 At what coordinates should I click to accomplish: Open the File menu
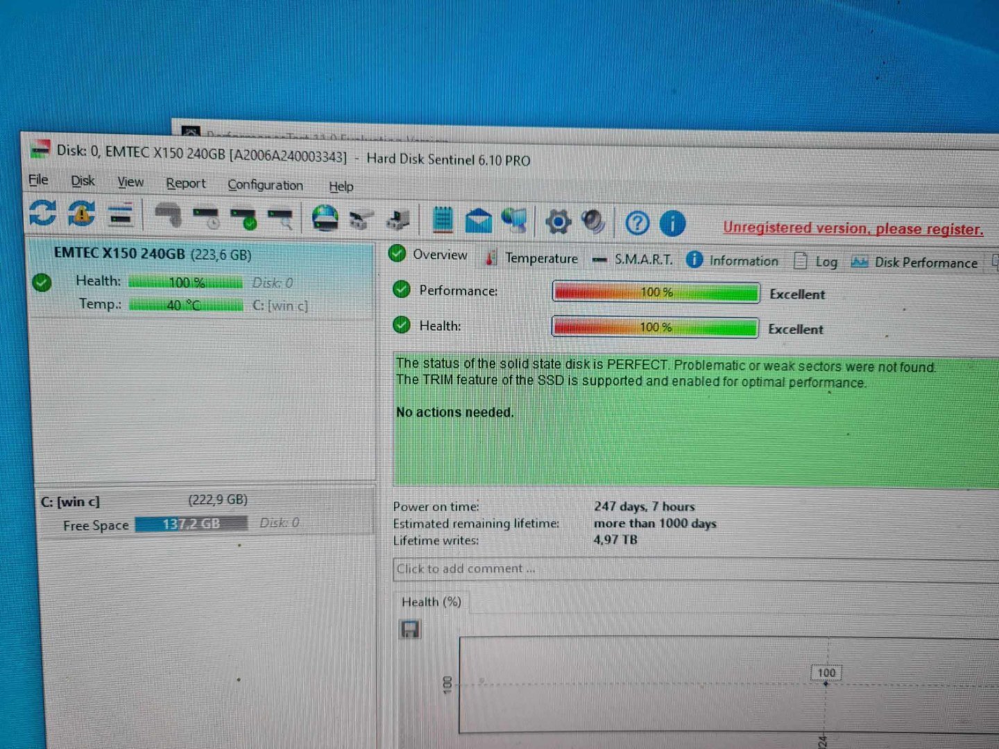(x=38, y=180)
